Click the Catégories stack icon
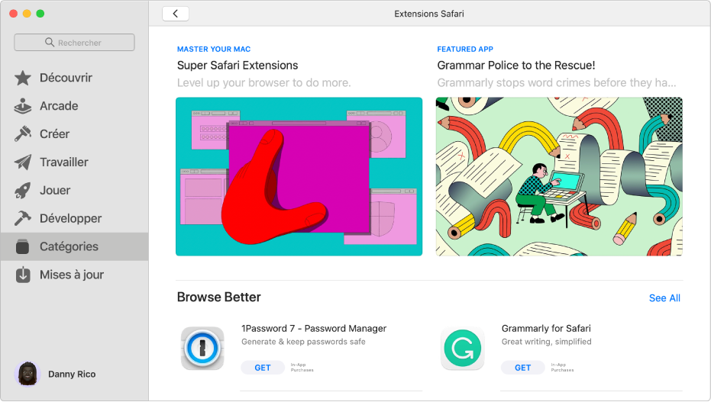This screenshot has width=711, height=402. pos(23,246)
